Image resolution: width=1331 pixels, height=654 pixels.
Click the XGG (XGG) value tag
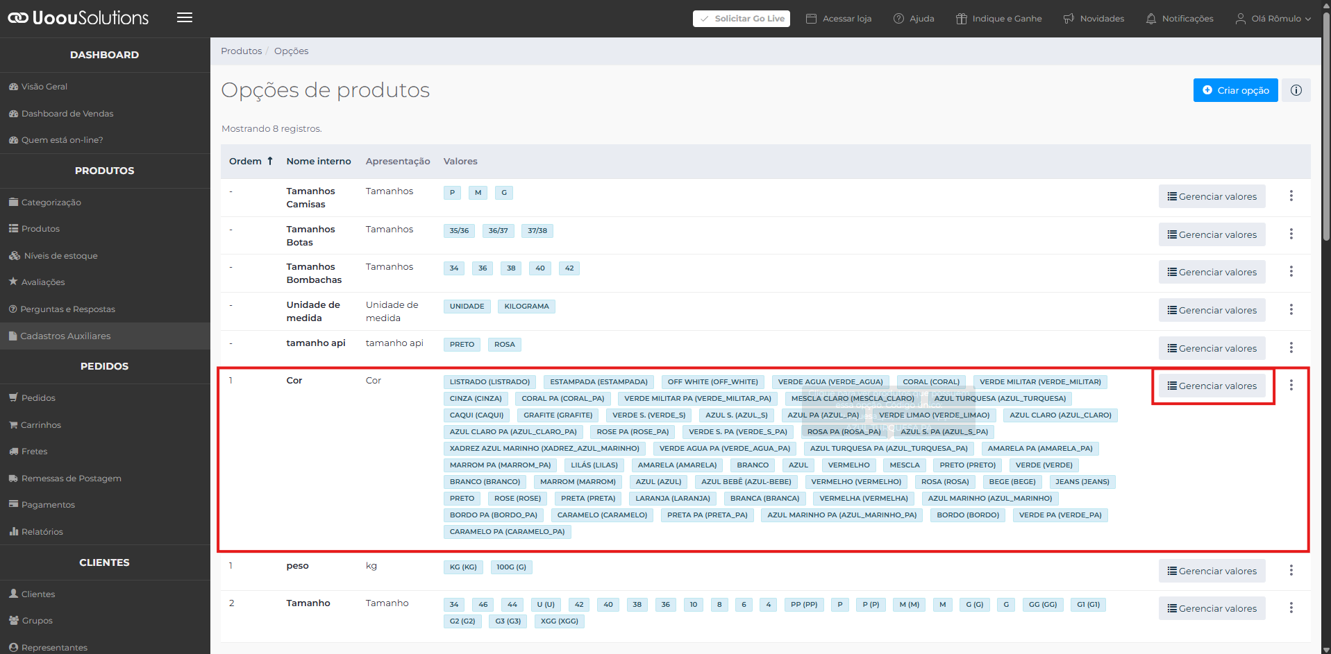click(560, 621)
